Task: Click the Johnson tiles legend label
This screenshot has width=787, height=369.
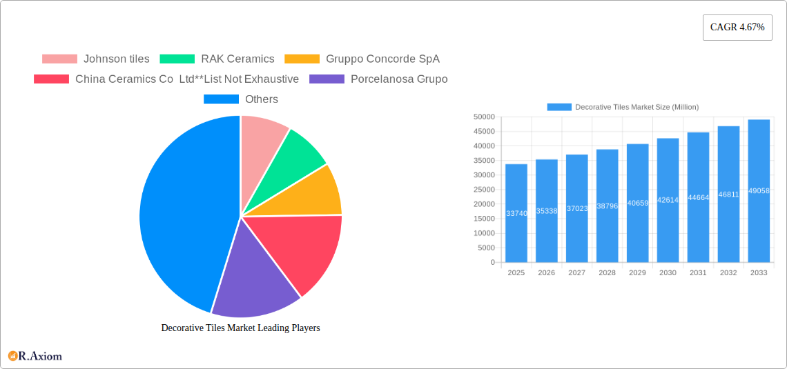Action: click(x=117, y=59)
